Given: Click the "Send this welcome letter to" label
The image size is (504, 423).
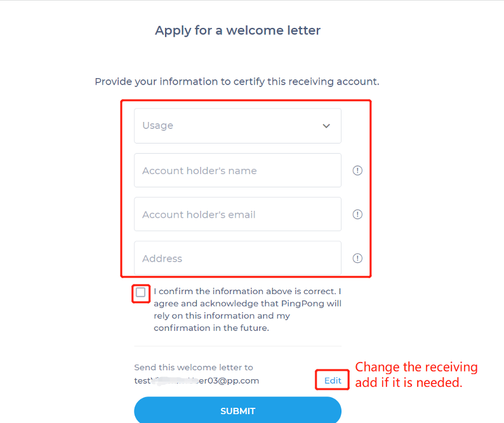Looking at the screenshot, I should pyautogui.click(x=194, y=367).
